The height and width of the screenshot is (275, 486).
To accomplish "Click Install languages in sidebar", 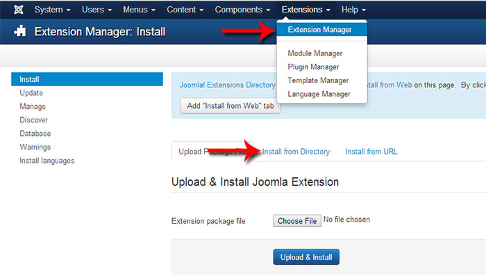I will [x=47, y=161].
